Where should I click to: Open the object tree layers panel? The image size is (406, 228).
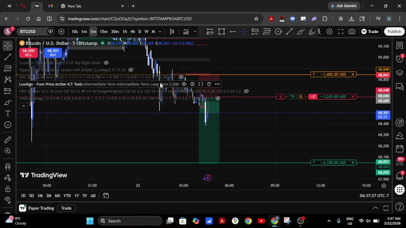click(400, 73)
